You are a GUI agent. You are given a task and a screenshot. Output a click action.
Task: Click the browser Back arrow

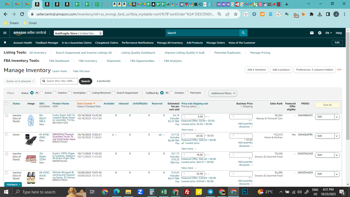click(x=6, y=14)
